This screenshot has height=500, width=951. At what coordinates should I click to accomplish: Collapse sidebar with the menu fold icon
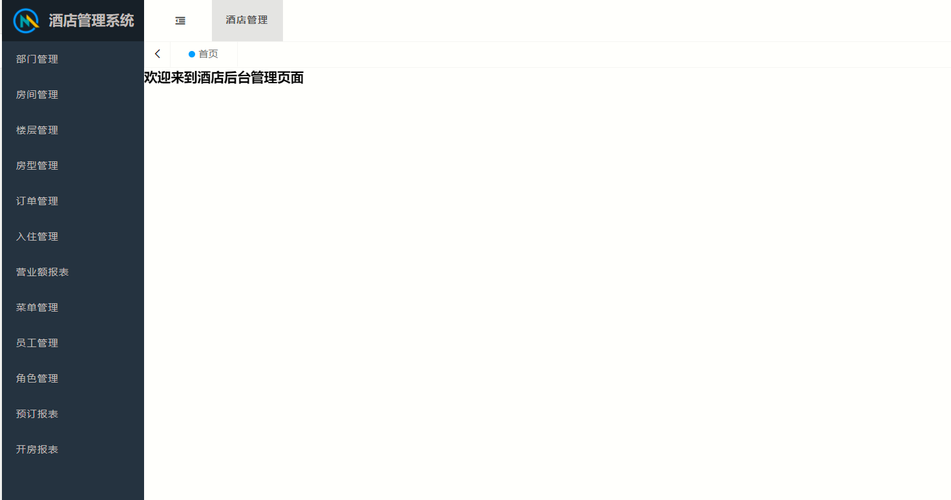180,21
